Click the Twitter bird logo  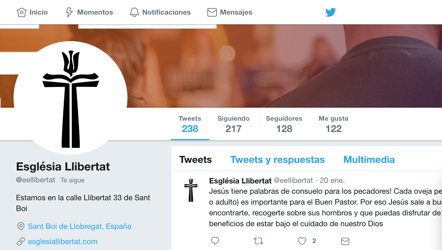[x=331, y=12]
